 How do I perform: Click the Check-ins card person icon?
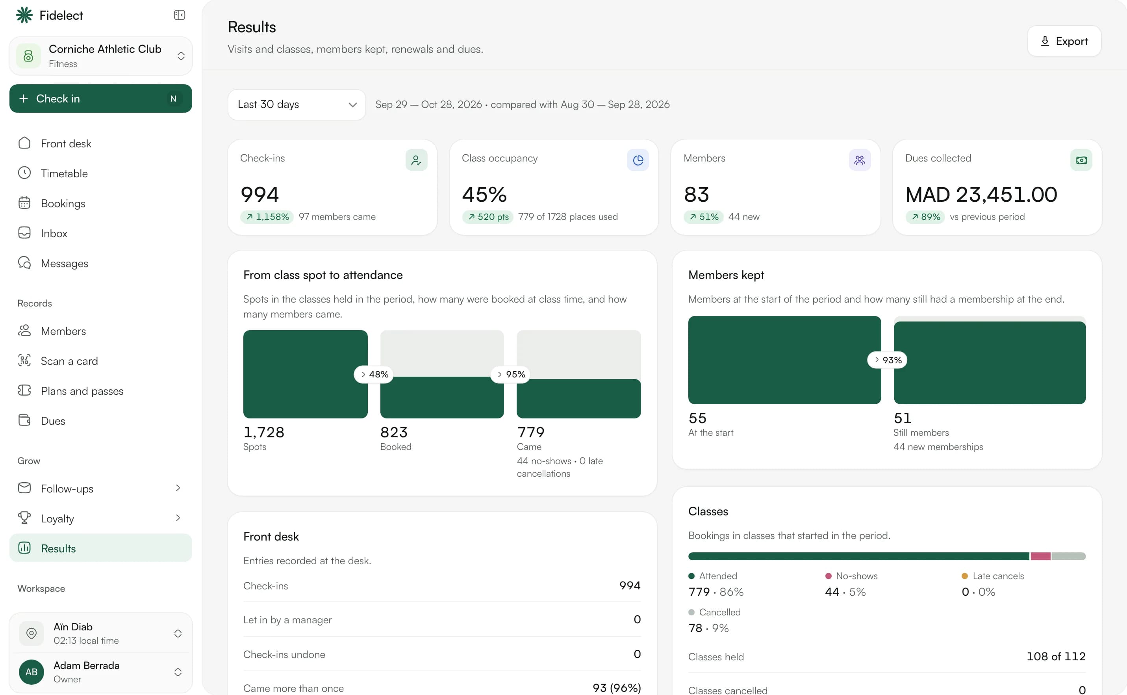pos(416,160)
